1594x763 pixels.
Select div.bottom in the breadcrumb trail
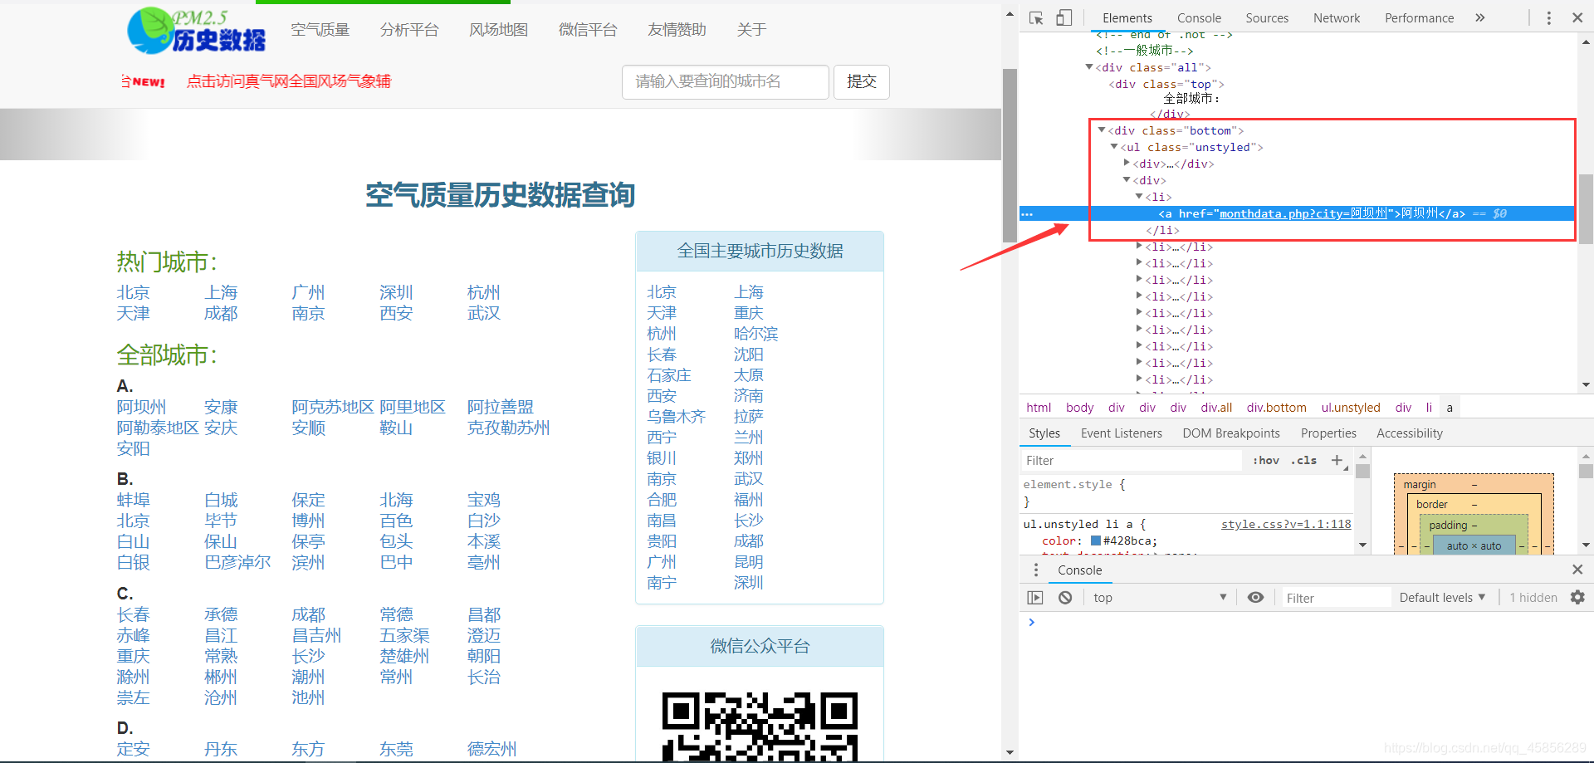[1276, 408]
